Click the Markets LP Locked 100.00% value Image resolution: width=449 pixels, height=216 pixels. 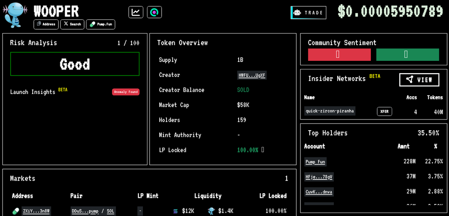276,211
